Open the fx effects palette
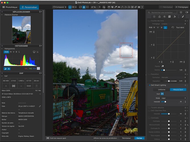190x142 pixels. (175, 17)
